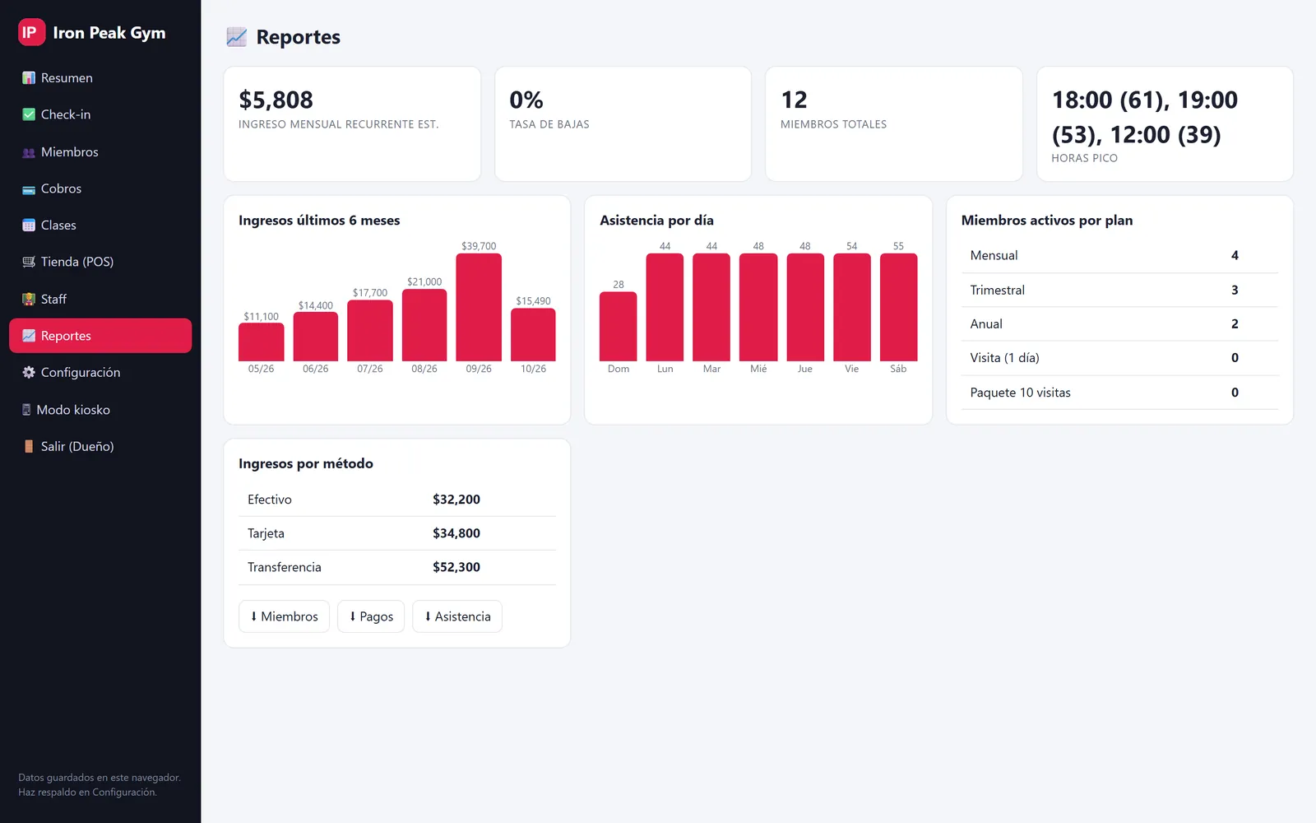Click the Clases calendar icon

[29, 226]
